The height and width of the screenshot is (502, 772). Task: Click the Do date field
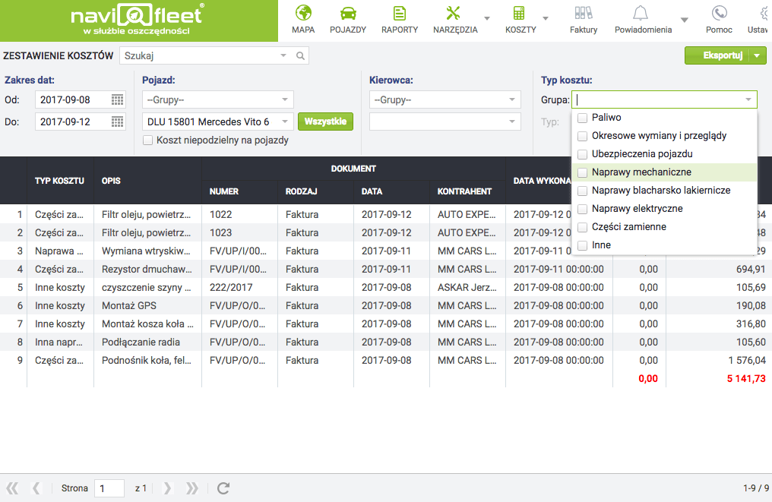73,122
